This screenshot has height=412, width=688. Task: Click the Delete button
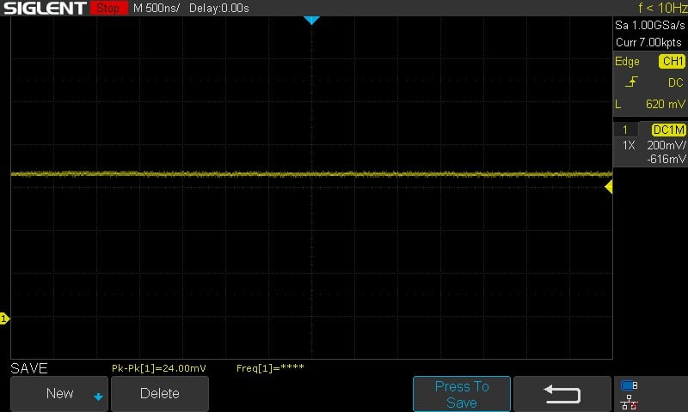click(x=160, y=393)
